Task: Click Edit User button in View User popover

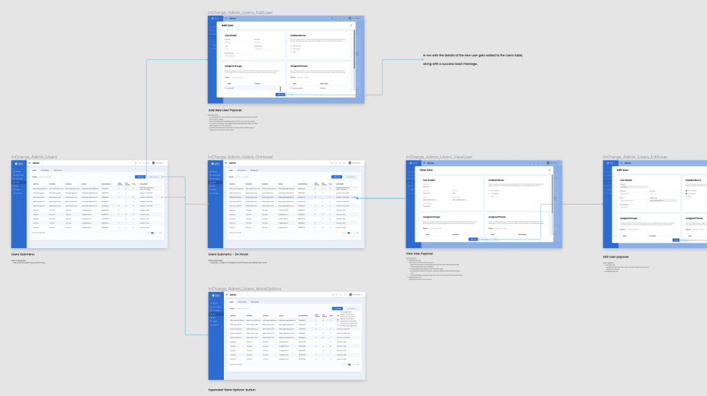Action: pyautogui.click(x=475, y=238)
